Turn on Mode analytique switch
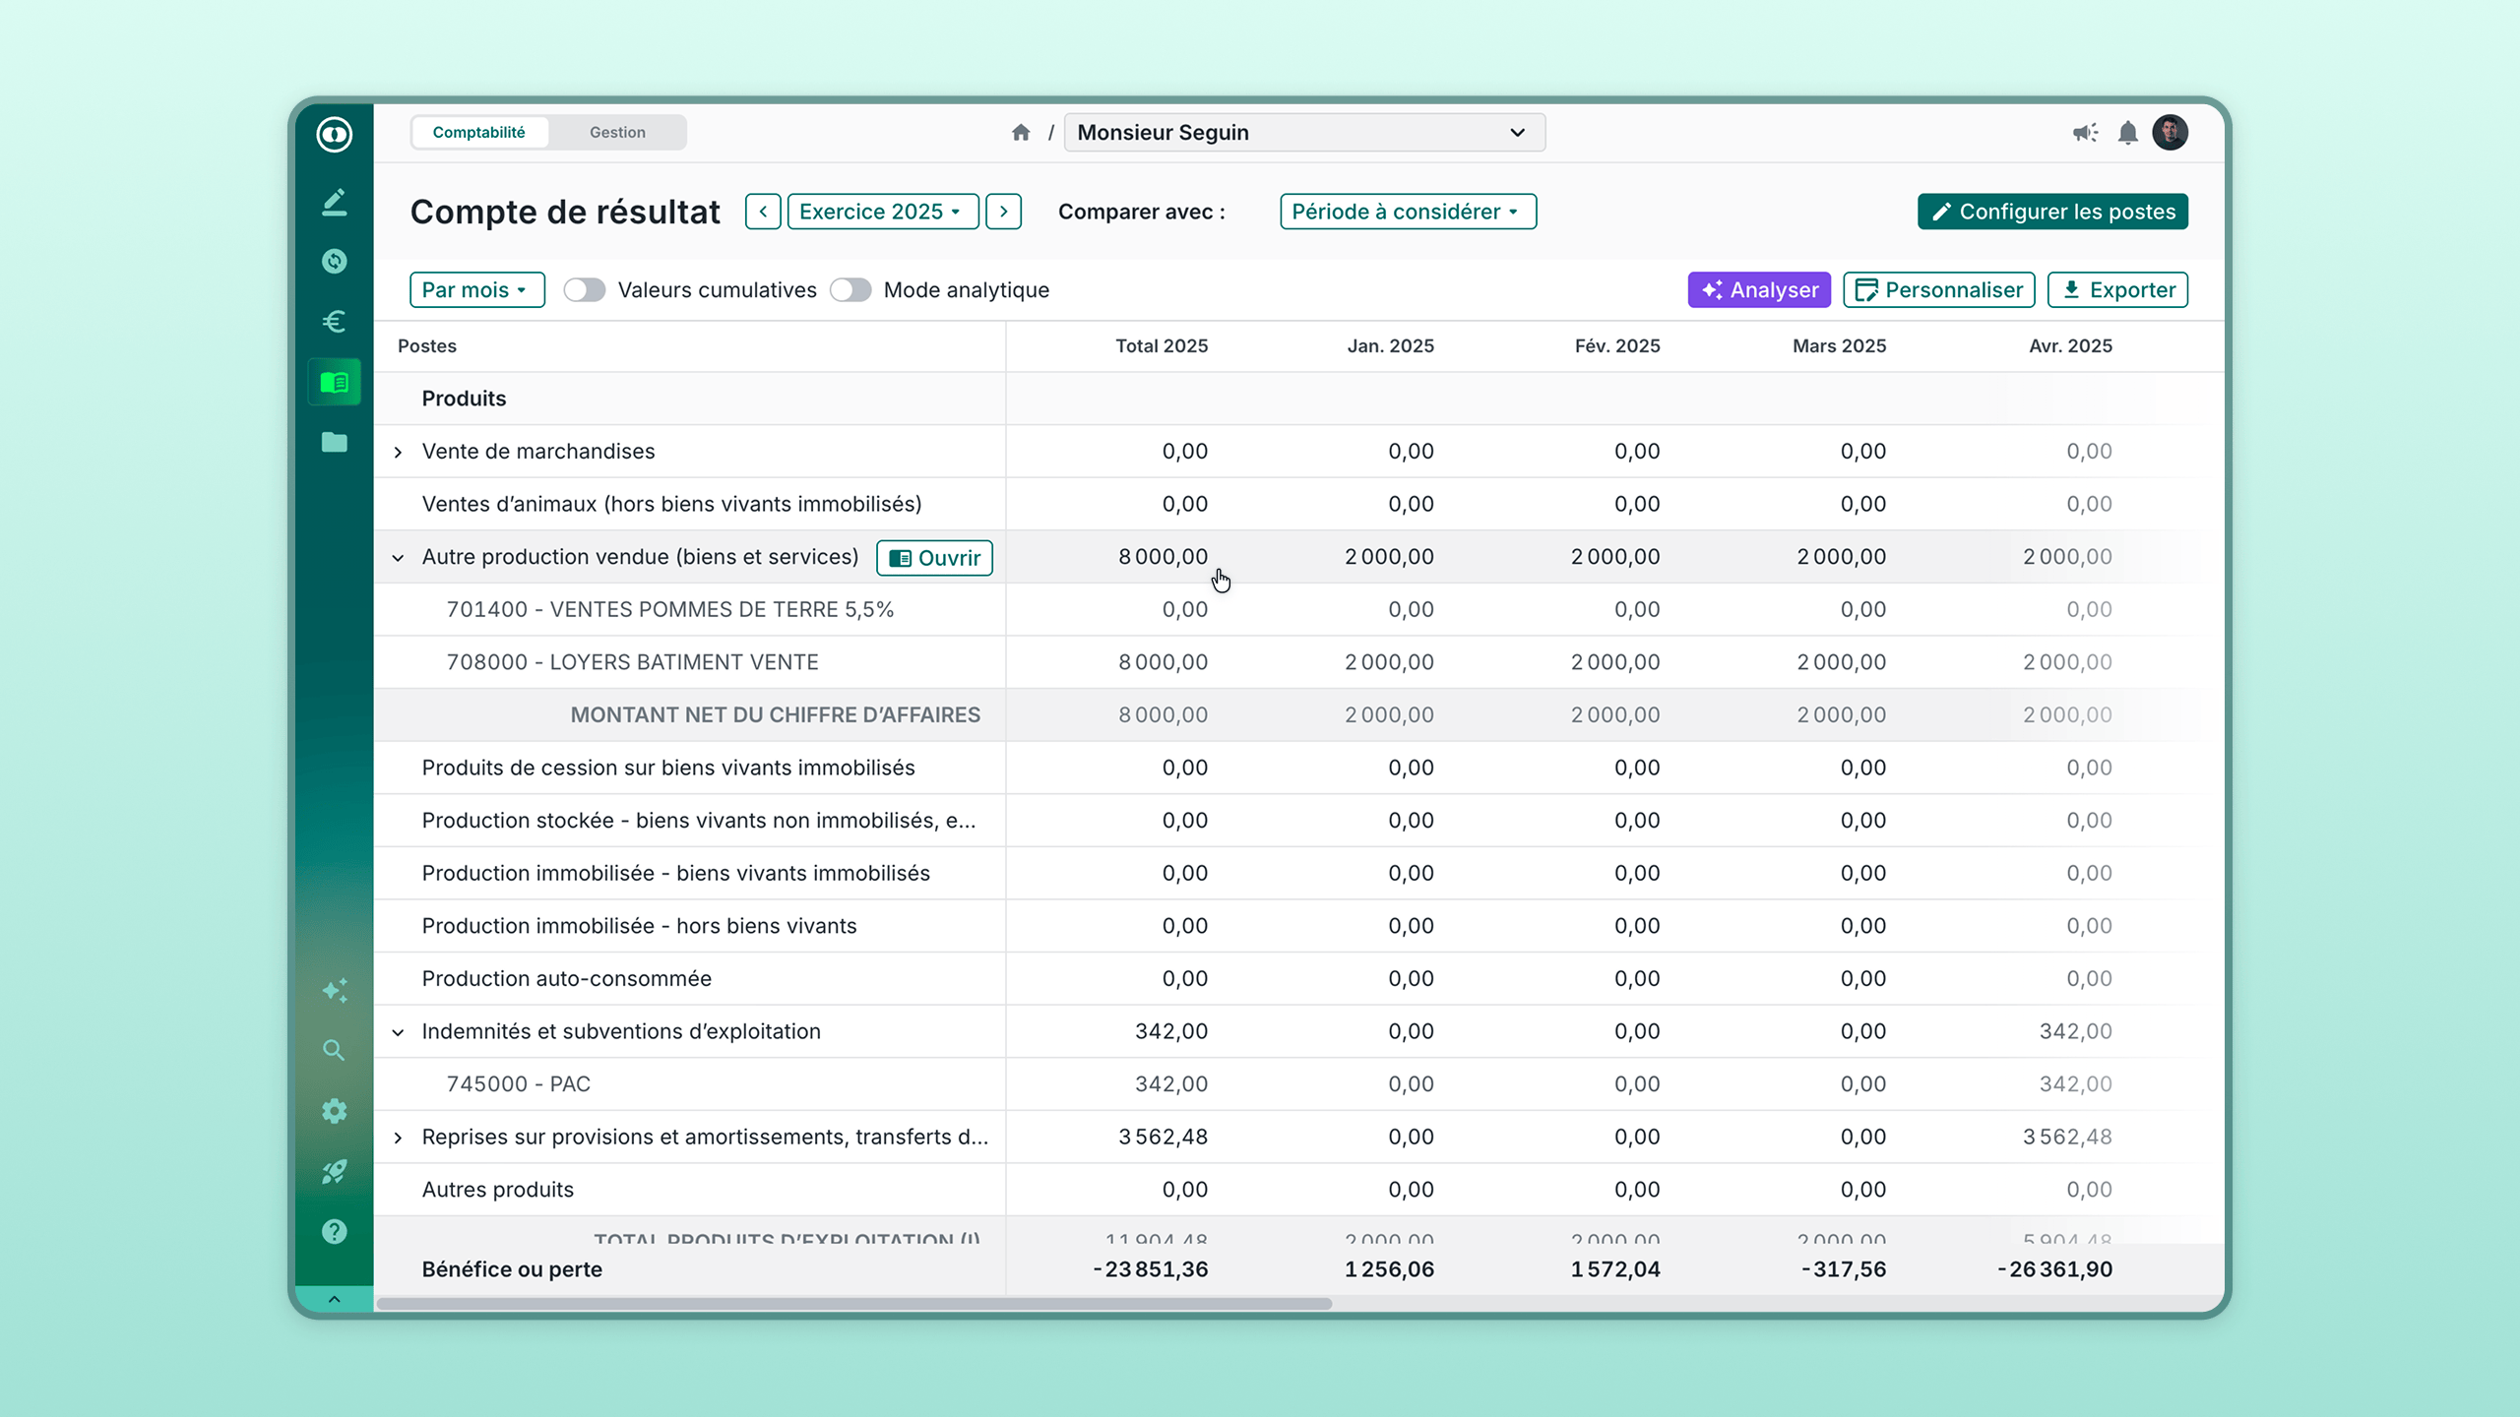 [x=850, y=290]
